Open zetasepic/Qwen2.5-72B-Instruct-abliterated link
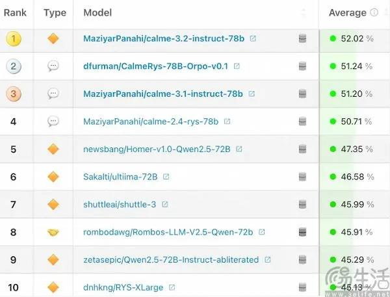 [x=171, y=260]
